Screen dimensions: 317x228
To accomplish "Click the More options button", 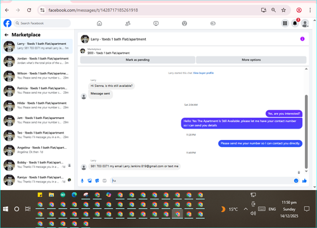I will [251, 60].
